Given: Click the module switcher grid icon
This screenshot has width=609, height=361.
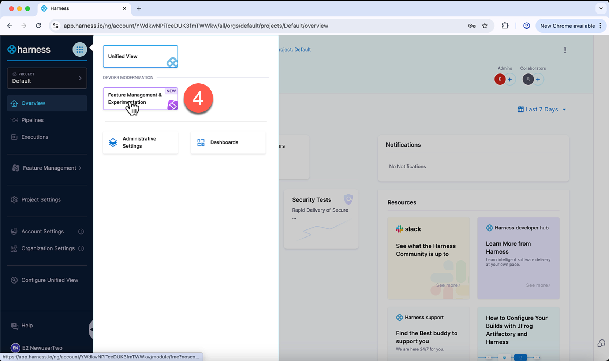Looking at the screenshot, I should (79, 50).
